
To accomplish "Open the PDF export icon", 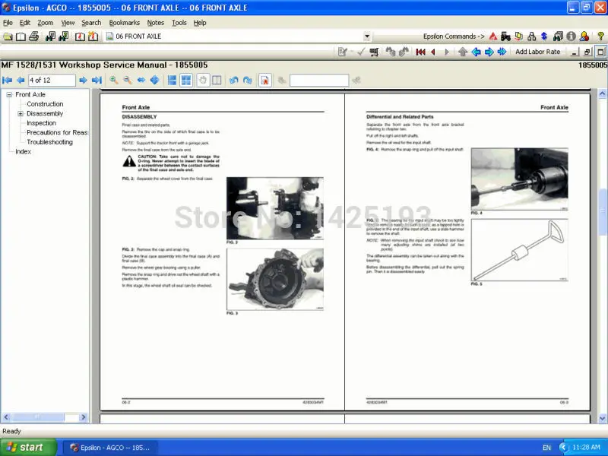I will pos(266,80).
